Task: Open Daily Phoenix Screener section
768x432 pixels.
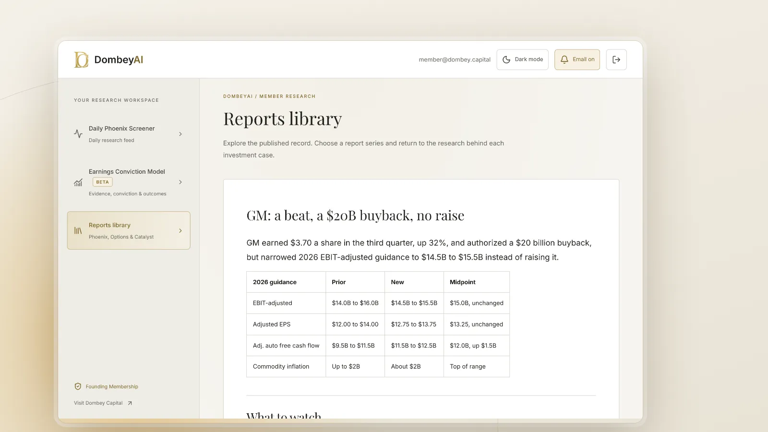Action: point(129,134)
